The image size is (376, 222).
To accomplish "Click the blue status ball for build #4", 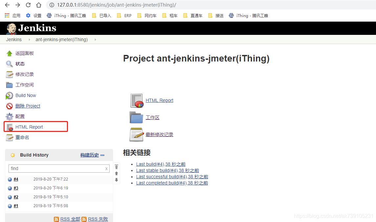I will point(10,179).
